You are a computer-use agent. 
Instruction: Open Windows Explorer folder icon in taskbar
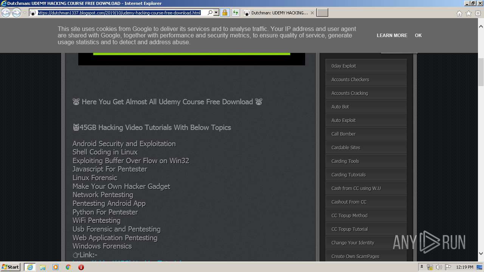(43, 267)
